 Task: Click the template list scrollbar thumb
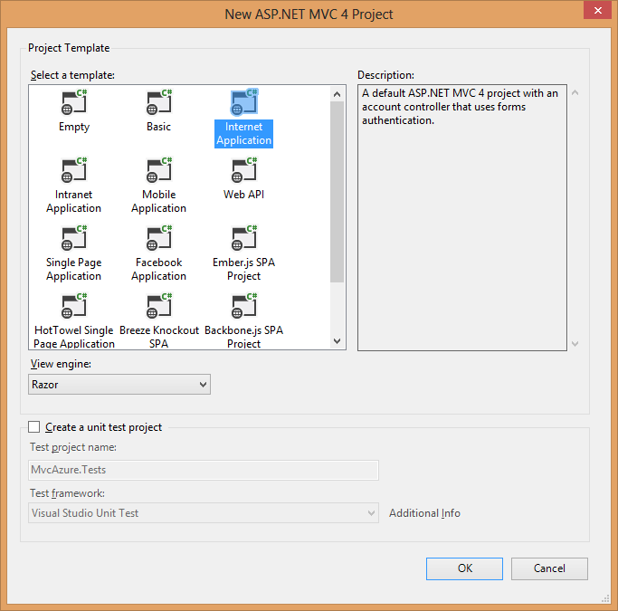337,192
